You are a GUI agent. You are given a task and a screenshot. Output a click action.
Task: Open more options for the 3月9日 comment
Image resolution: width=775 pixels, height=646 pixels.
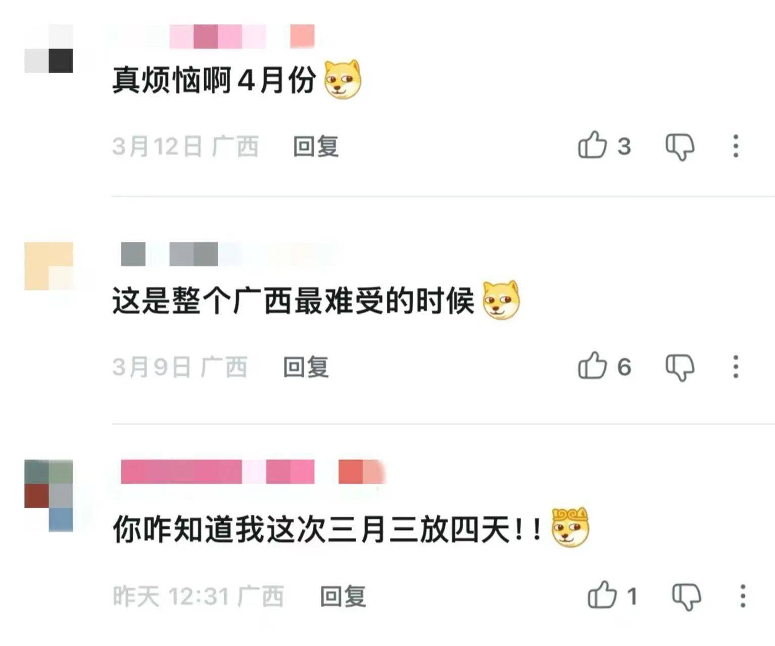pos(736,366)
